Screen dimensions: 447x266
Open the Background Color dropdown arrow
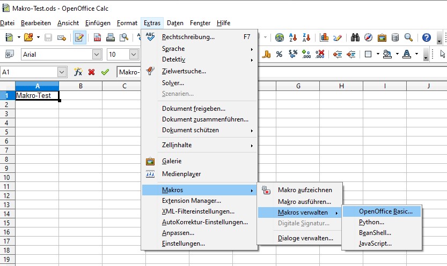[x=397, y=54]
